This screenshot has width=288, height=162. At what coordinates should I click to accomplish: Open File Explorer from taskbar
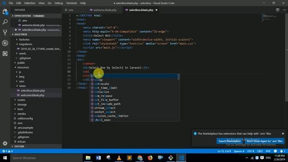tap(88, 158)
